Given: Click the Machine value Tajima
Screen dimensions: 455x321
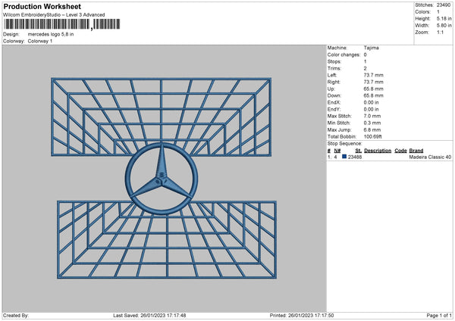Looking at the screenshot, I should tap(371, 48).
